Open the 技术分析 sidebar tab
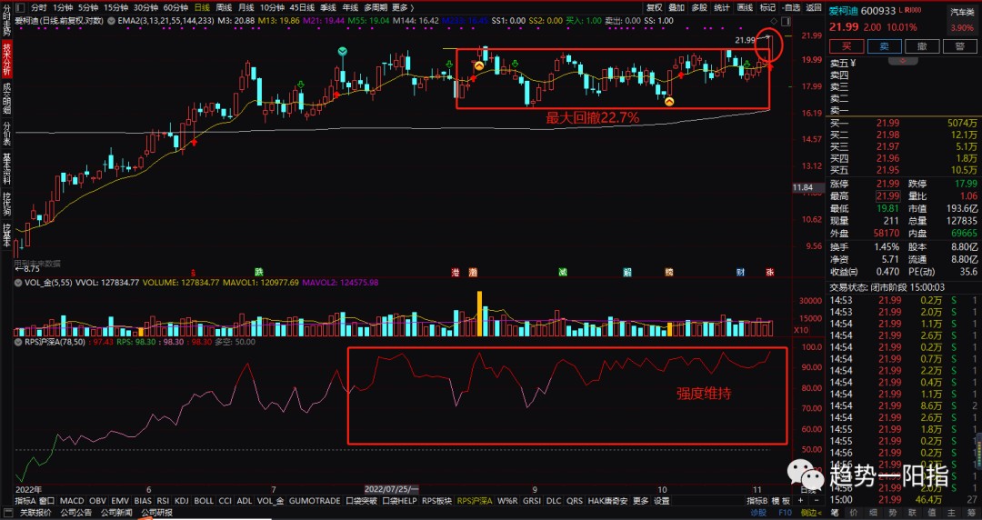 (7, 59)
